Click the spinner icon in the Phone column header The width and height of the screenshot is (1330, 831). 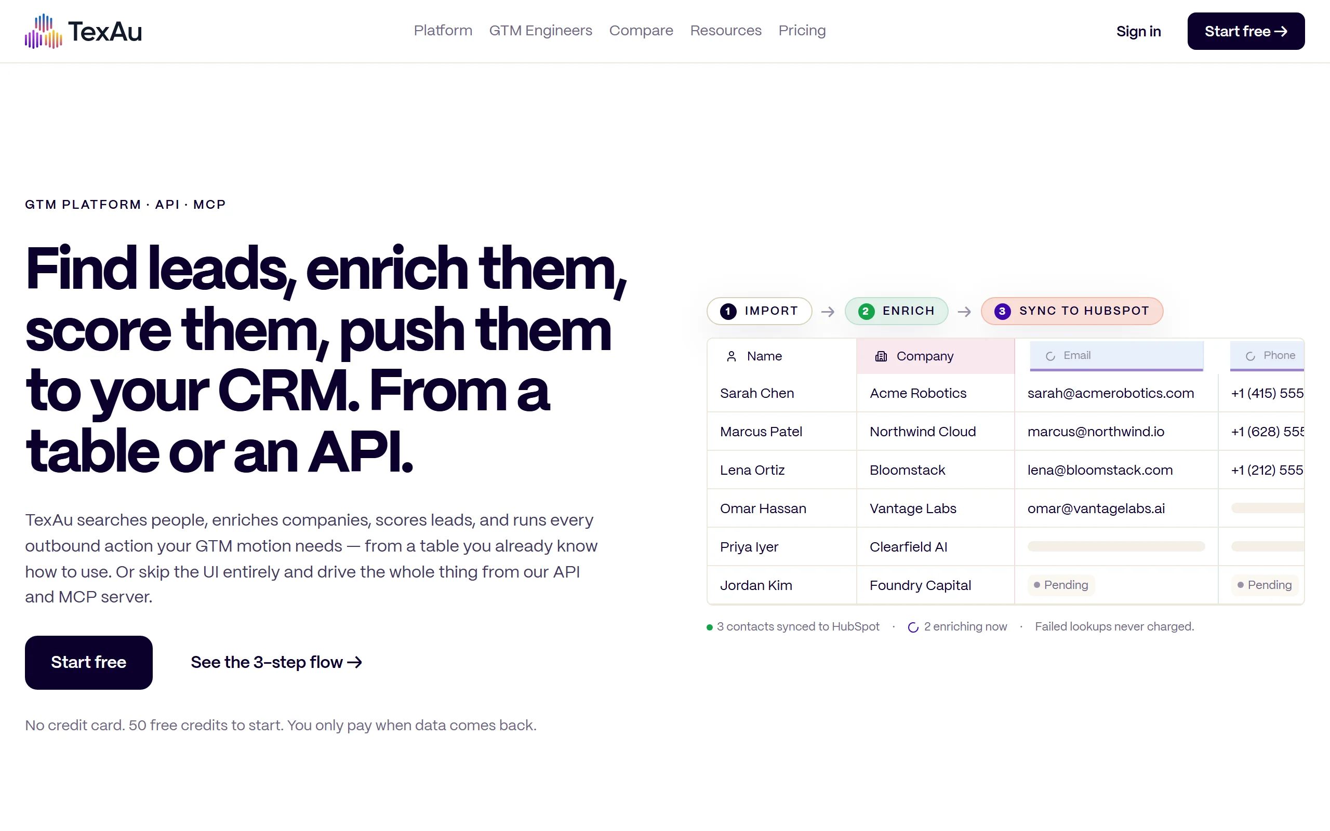(x=1251, y=356)
